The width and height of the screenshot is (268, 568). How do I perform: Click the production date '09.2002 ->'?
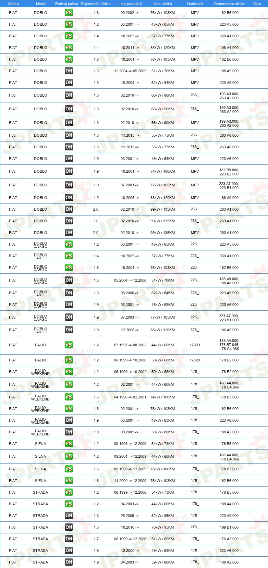[130, 13]
